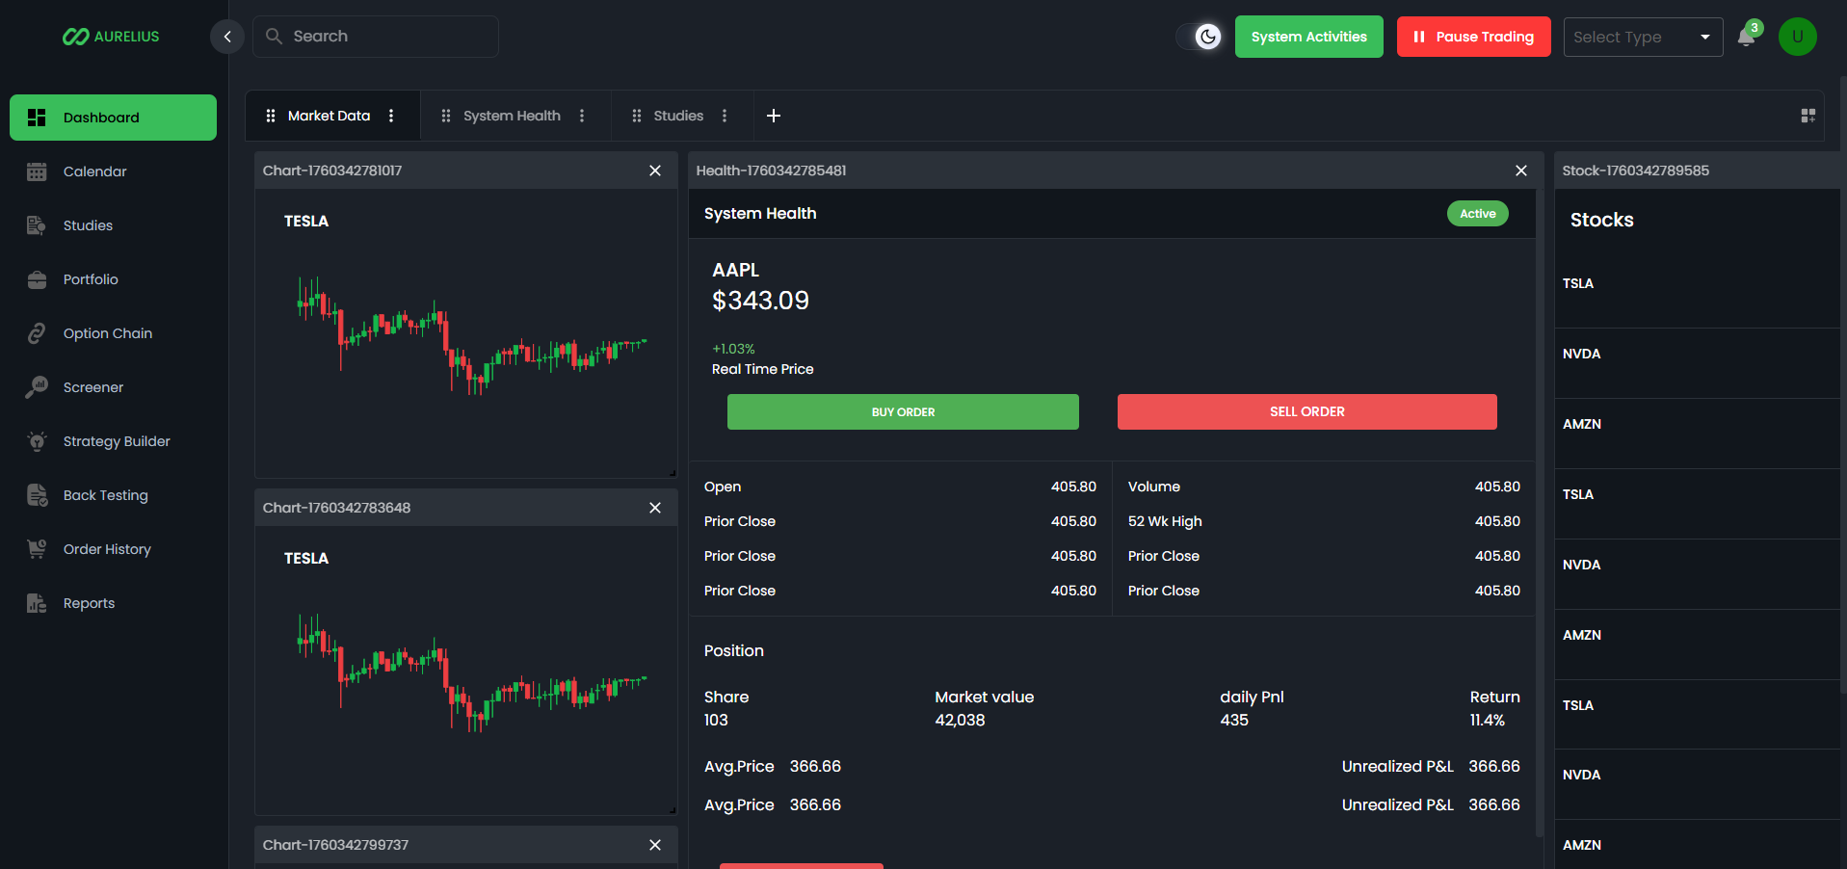
Task: Add a new tab with the plus button
Action: tap(773, 115)
